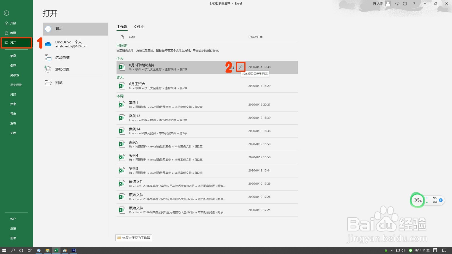Open File Explorer on taskbar
Viewport: 452px width, 254px height.
click(x=47, y=250)
